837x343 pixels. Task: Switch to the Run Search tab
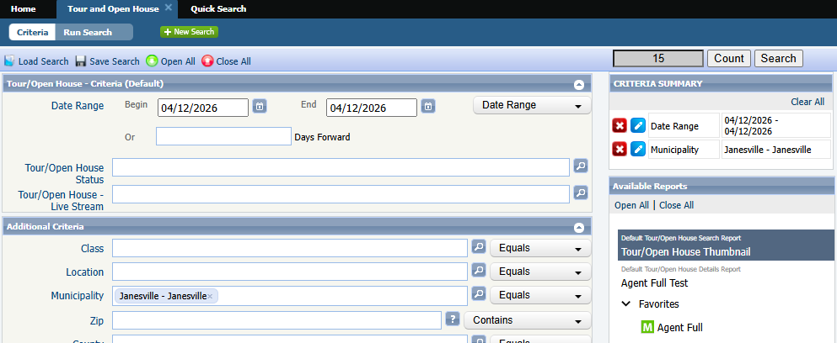pos(88,32)
